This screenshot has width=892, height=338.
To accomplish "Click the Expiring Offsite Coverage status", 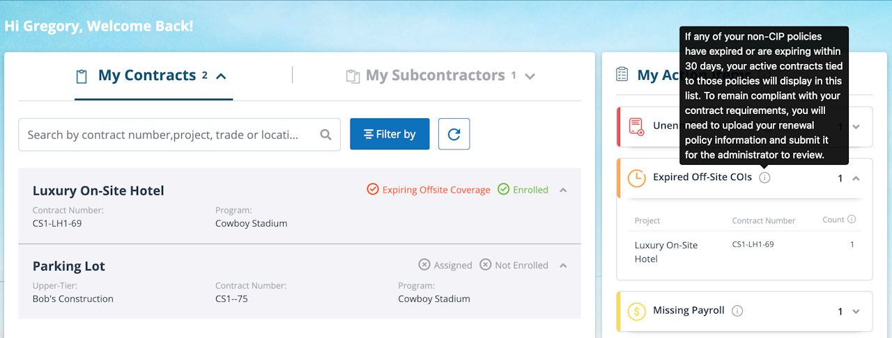I will [x=429, y=190].
